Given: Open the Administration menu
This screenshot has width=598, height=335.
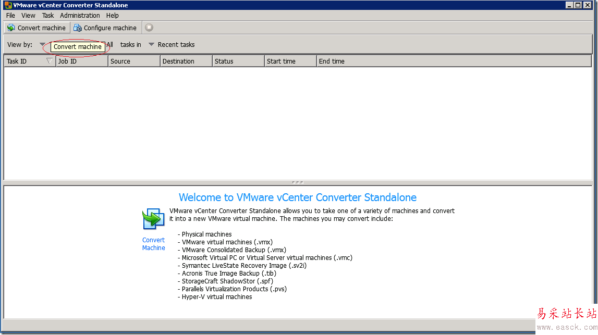Looking at the screenshot, I should click(x=80, y=16).
